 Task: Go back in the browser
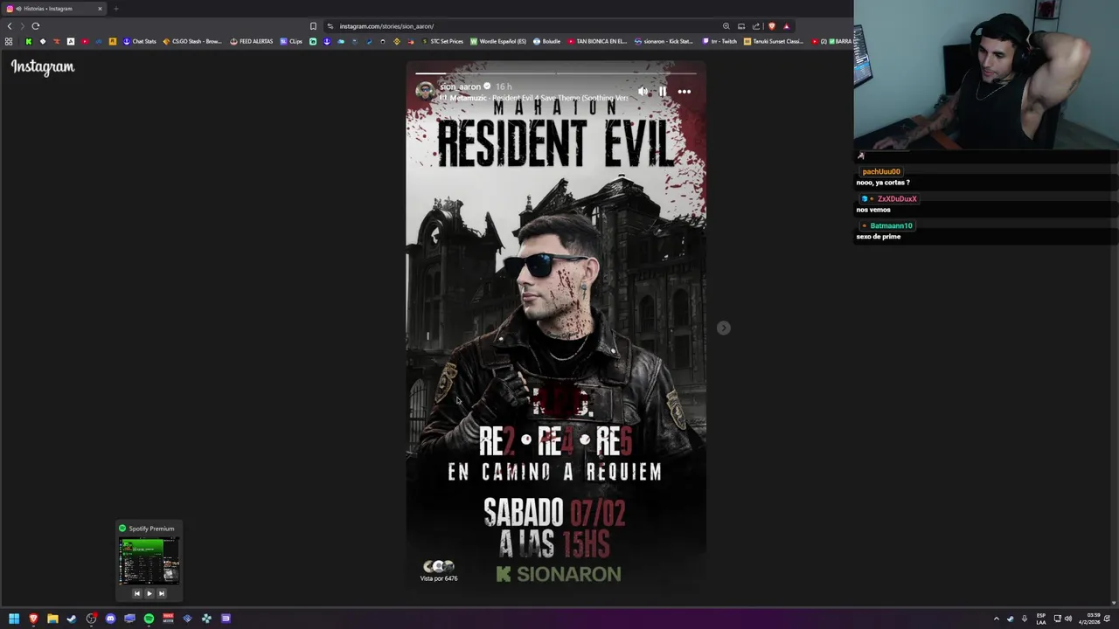10,26
